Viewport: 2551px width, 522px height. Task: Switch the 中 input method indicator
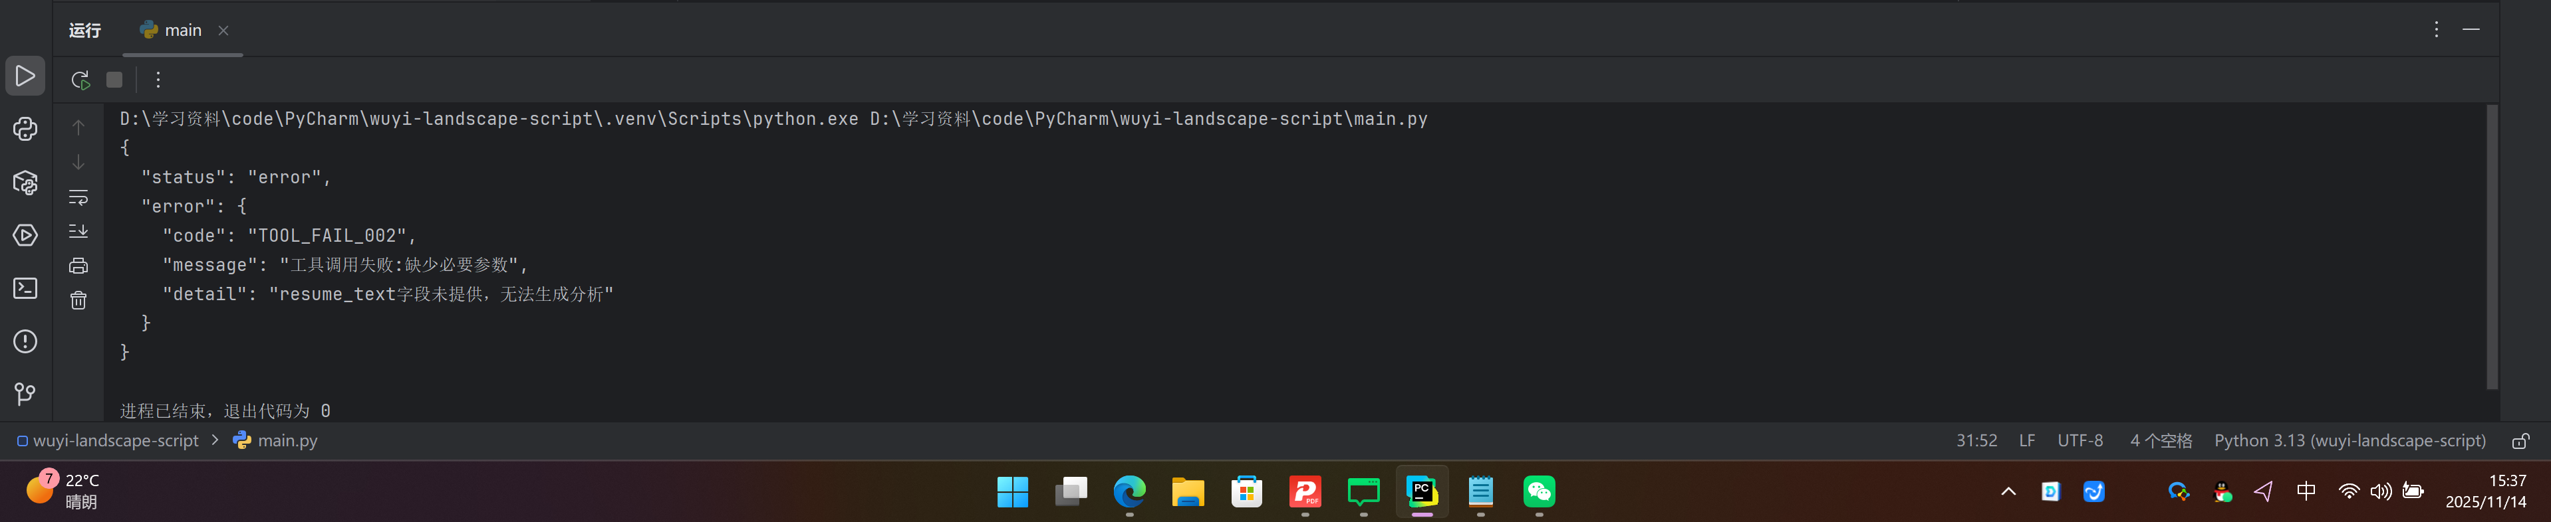pyautogui.click(x=2306, y=491)
